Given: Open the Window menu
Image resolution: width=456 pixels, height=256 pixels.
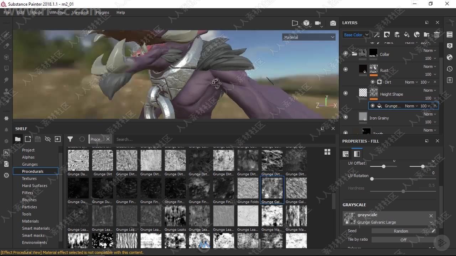Looking at the screenshot, I should pyautogui.click(x=57, y=12).
